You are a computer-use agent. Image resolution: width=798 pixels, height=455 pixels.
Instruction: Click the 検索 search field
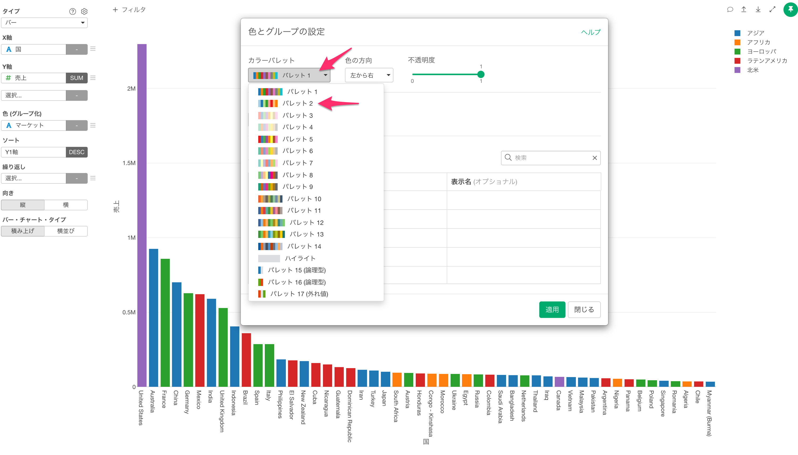551,158
